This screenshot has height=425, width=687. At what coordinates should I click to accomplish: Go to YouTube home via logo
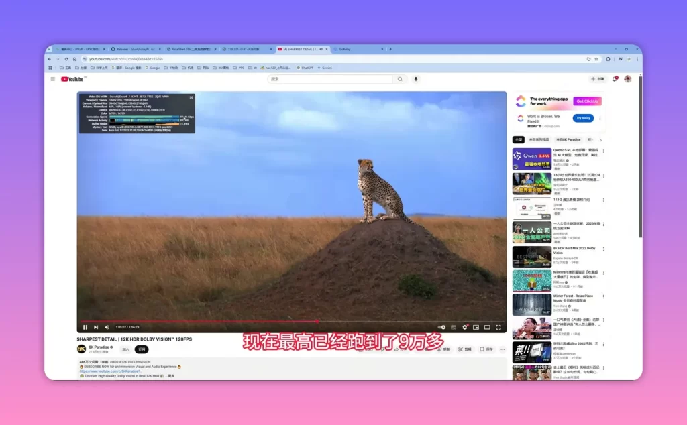click(x=72, y=79)
